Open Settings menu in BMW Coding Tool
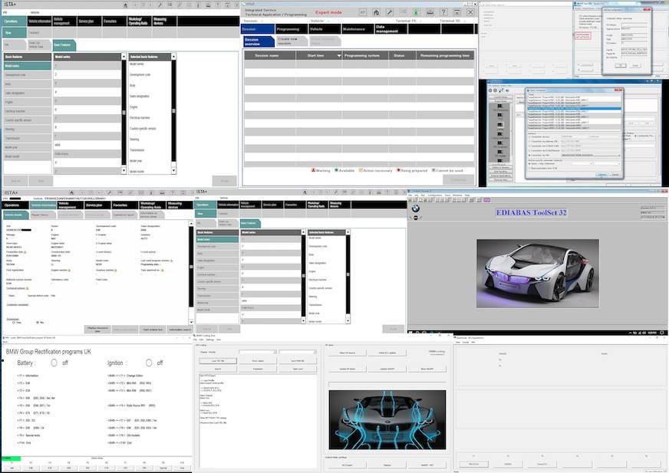The width and height of the screenshot is (669, 473). (x=210, y=340)
